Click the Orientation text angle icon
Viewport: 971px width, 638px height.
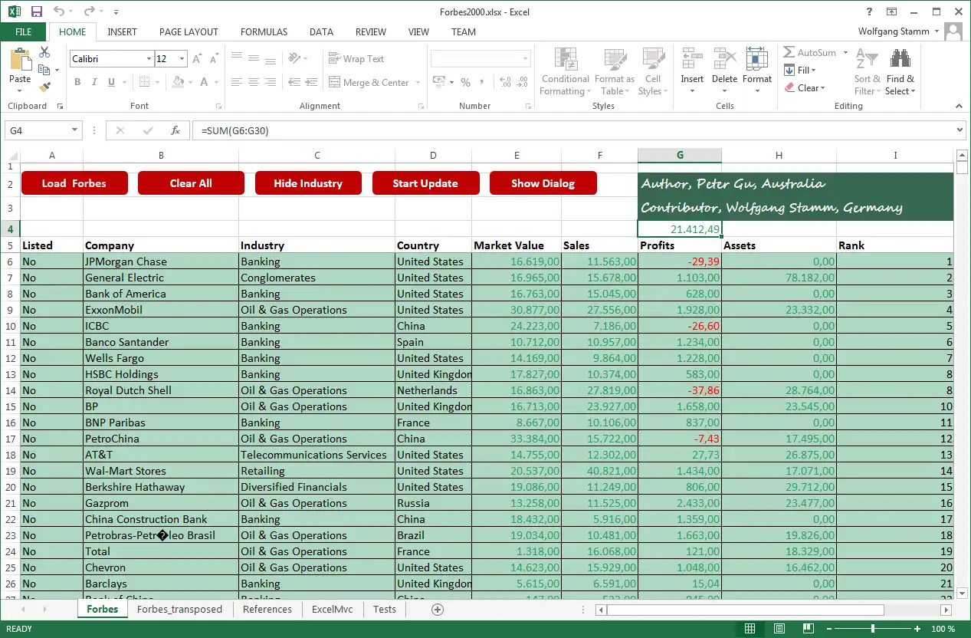point(294,59)
